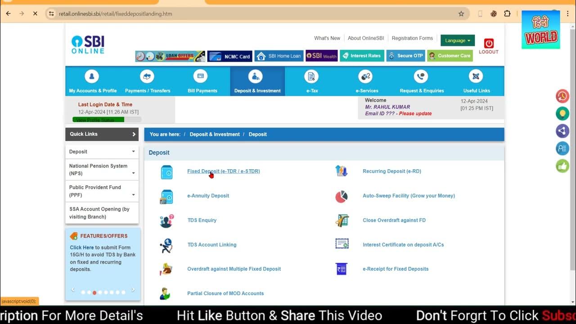Screen dimensions: 576x324
Task: Click the browser address bar
Action: tap(257, 13)
